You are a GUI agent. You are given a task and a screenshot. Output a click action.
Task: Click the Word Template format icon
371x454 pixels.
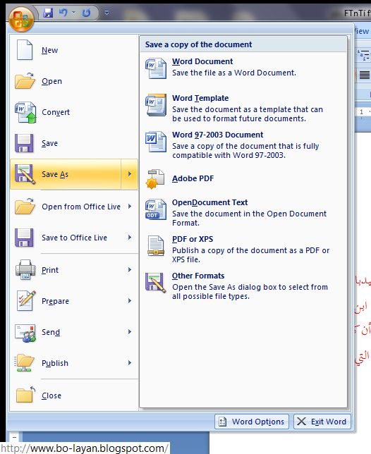tap(156, 105)
